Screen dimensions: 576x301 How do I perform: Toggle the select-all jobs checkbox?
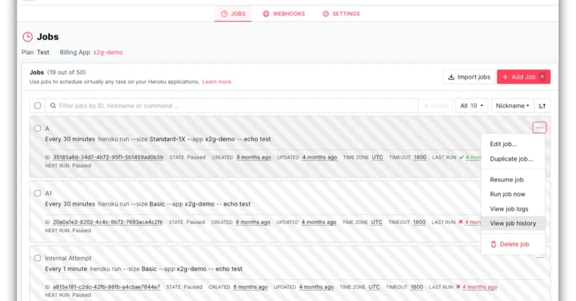37,106
